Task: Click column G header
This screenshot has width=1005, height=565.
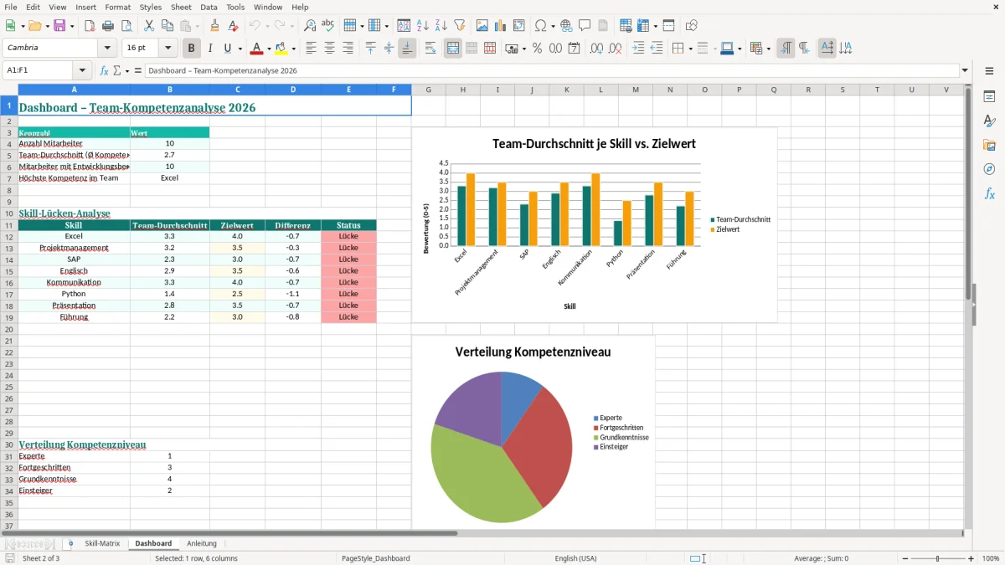Action: coord(429,90)
